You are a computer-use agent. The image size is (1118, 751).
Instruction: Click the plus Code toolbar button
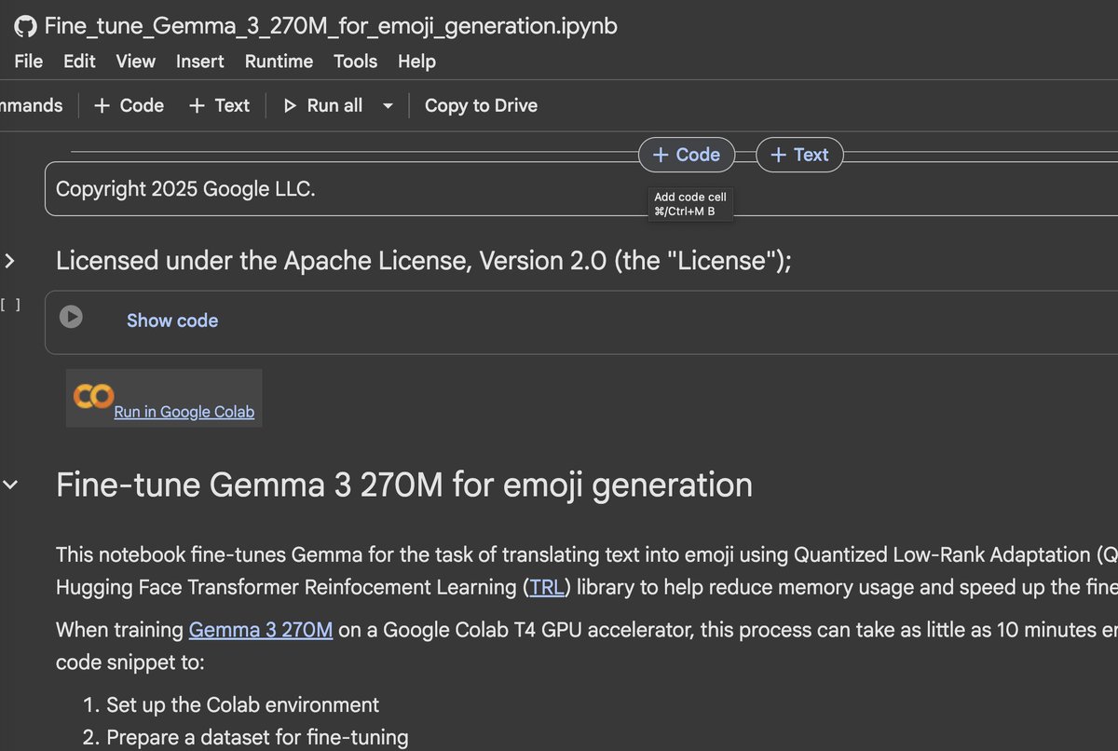[129, 106]
